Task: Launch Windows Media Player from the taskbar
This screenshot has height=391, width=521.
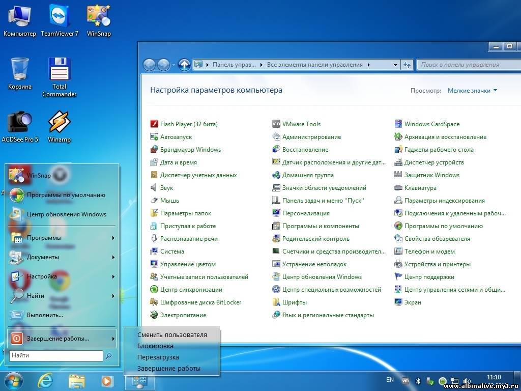Action: click(x=107, y=381)
